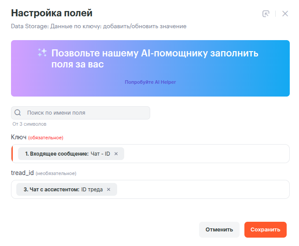Screen dimensions: 299x246
Task: Click empty area of the Ключ field
Action: pyautogui.click(x=207, y=154)
